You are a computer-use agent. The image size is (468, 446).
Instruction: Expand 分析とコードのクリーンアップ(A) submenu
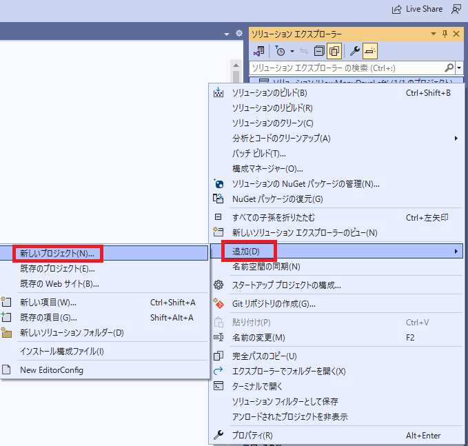[337, 139]
